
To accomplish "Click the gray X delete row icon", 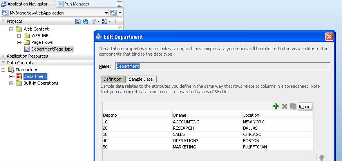I will (285, 107).
